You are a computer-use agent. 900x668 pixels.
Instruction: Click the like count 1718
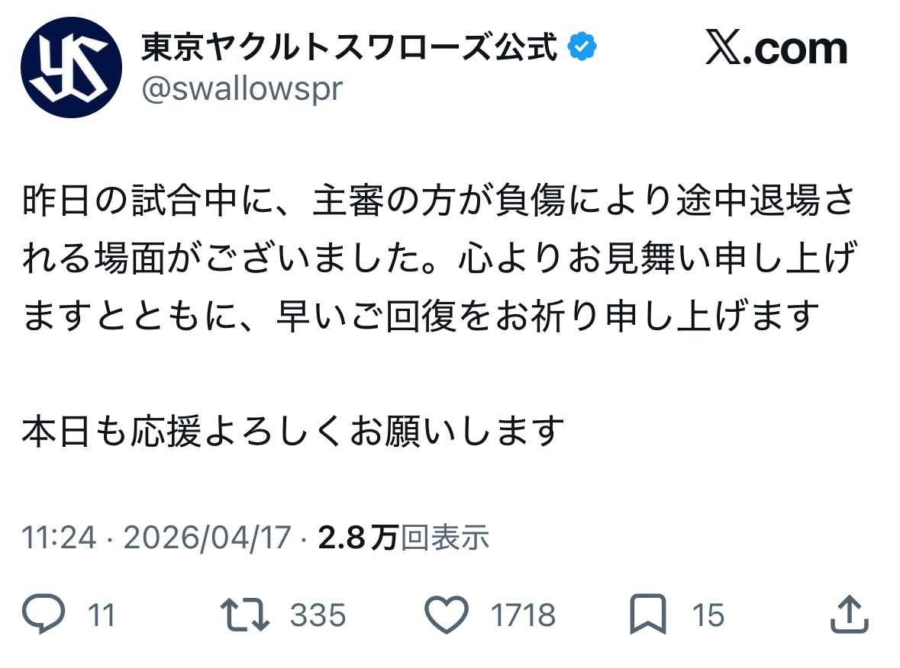(x=523, y=615)
